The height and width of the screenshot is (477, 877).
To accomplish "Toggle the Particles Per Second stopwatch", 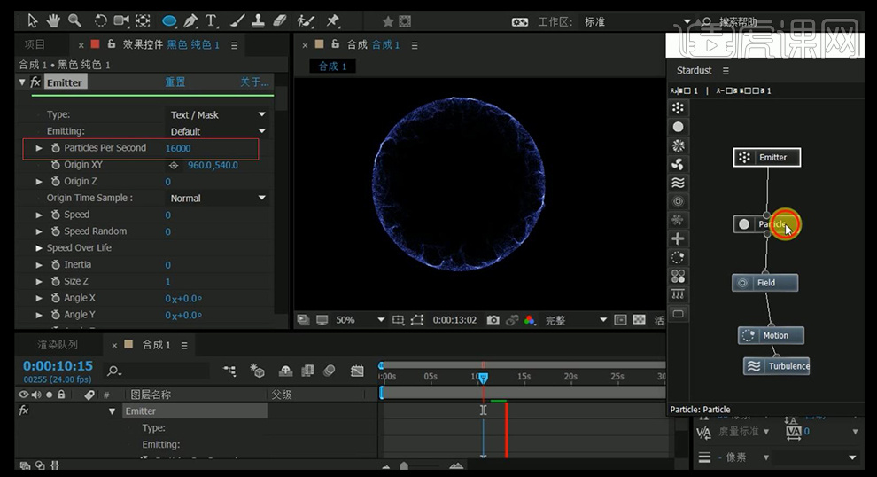I will click(55, 148).
